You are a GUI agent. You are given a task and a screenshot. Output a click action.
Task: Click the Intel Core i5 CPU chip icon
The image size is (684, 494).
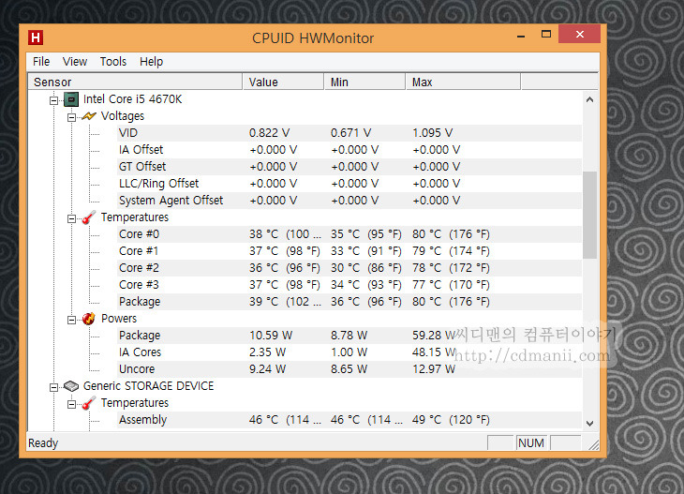click(x=71, y=99)
